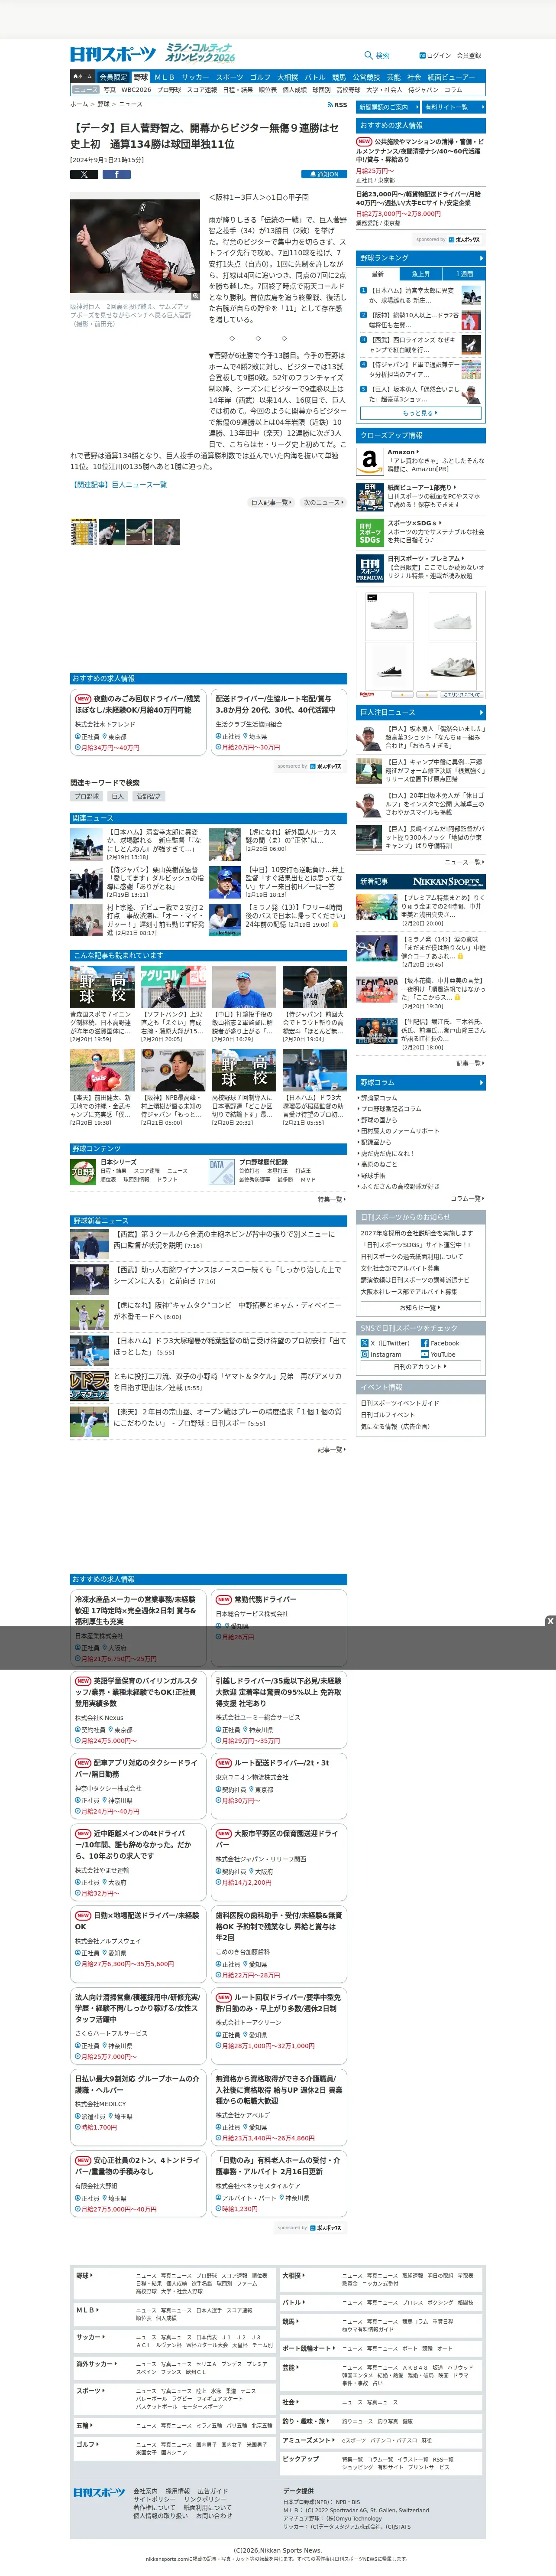Viewport: 556px width, 2576px height.
Task: Select WBC2026 in the sub navigation
Action: pos(136,90)
